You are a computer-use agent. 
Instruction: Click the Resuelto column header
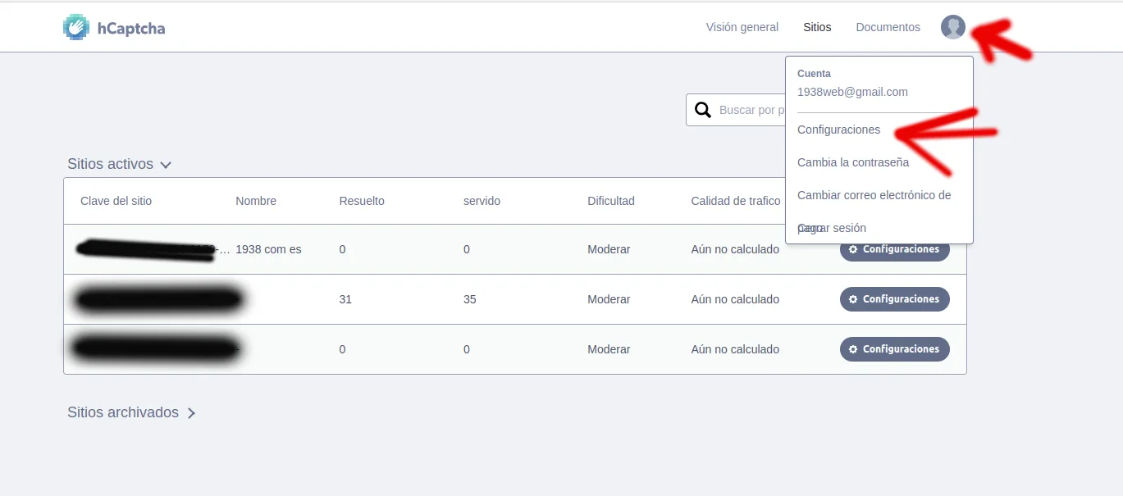(x=362, y=201)
